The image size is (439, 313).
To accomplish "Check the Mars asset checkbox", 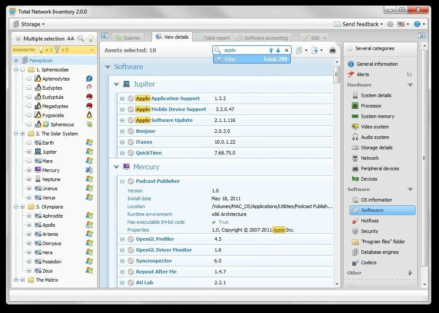I will point(29,161).
